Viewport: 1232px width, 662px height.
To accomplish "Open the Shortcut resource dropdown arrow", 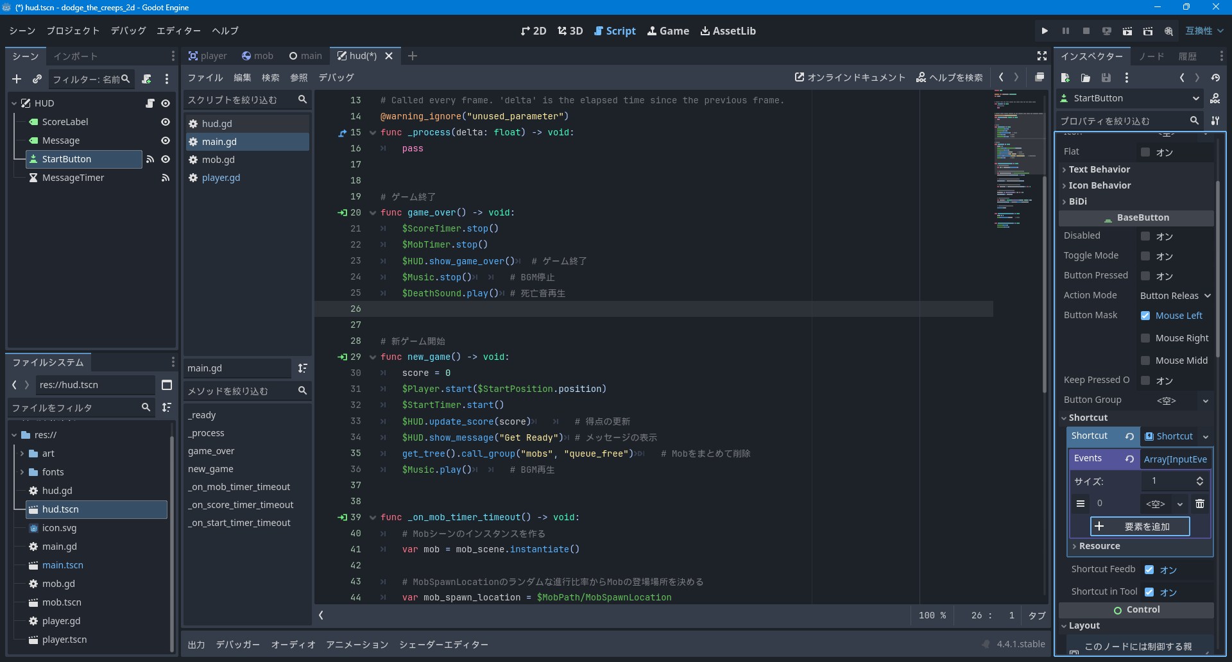I will click(1206, 436).
